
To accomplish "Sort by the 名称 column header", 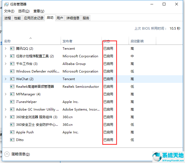I will (32, 41).
